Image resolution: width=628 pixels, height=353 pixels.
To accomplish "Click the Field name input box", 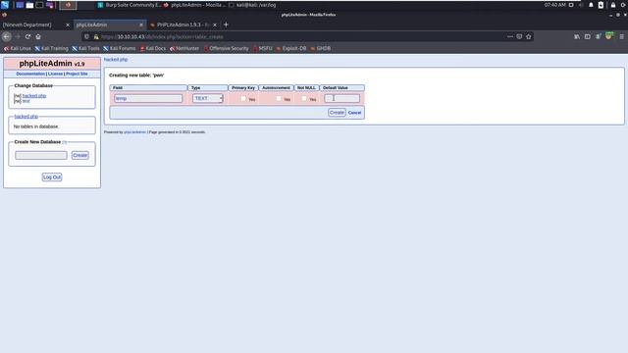I will point(148,98).
